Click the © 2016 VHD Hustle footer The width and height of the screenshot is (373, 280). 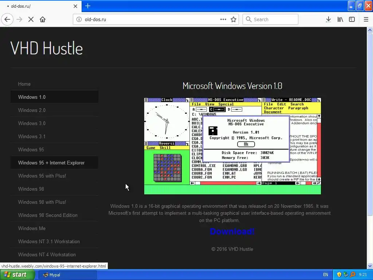click(x=232, y=249)
